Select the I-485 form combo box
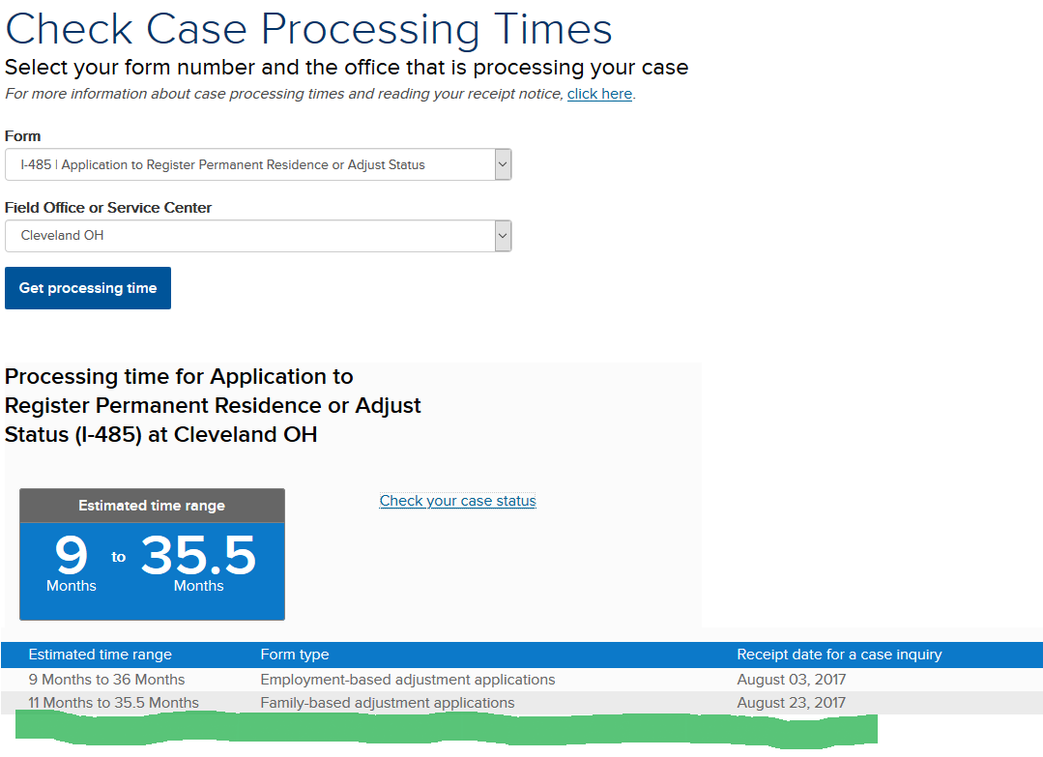 point(258,164)
